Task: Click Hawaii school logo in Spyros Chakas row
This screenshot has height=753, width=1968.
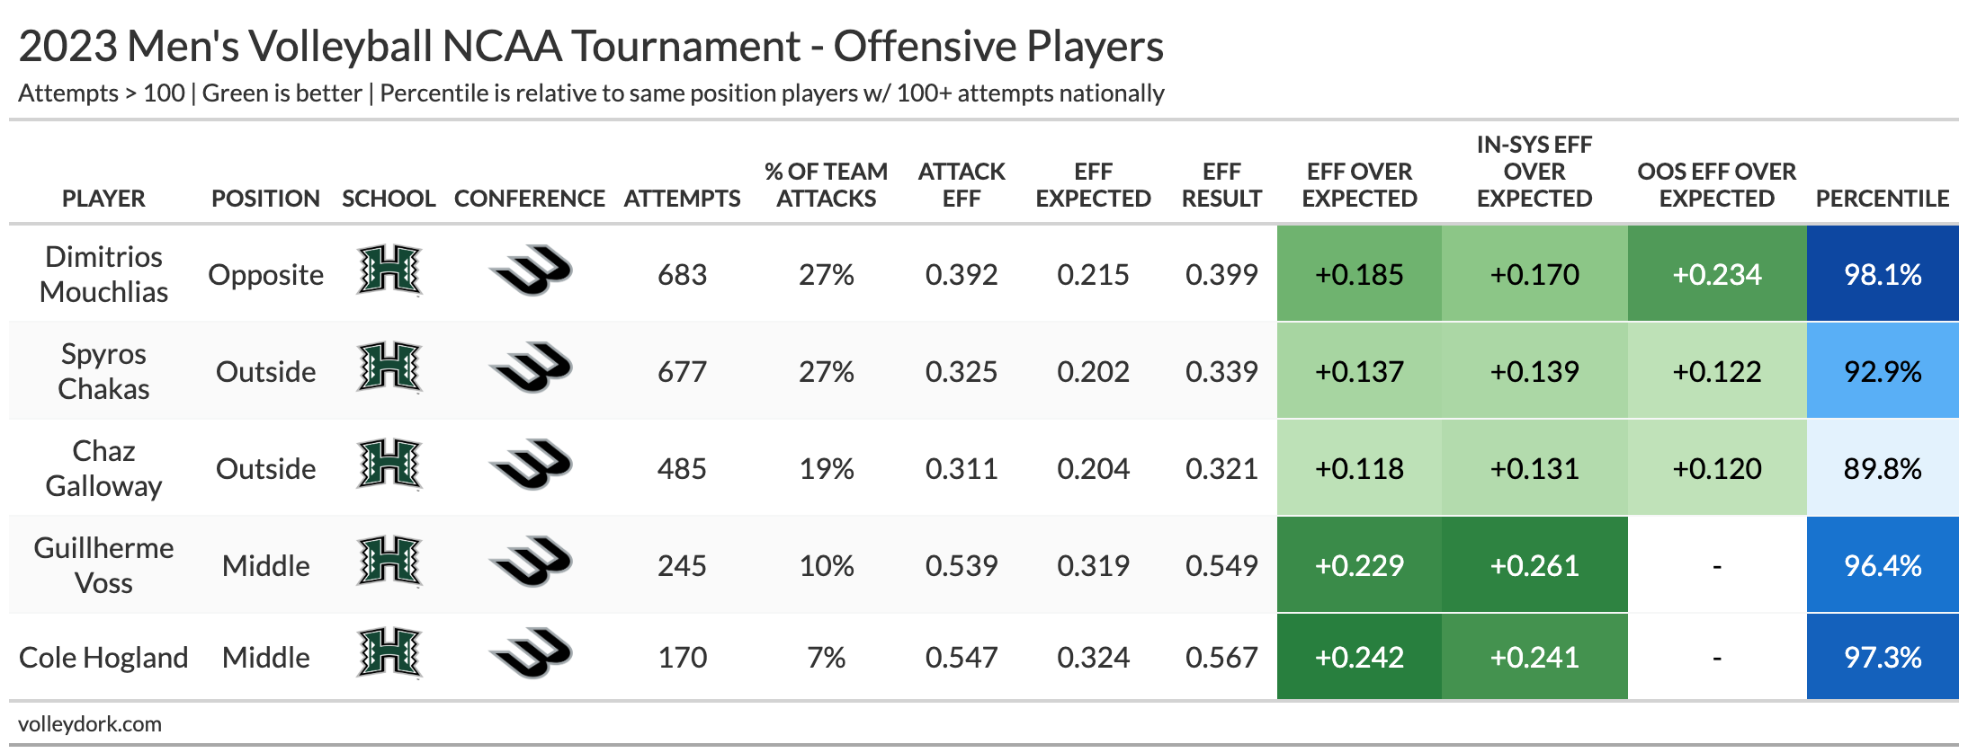Action: pyautogui.click(x=389, y=368)
